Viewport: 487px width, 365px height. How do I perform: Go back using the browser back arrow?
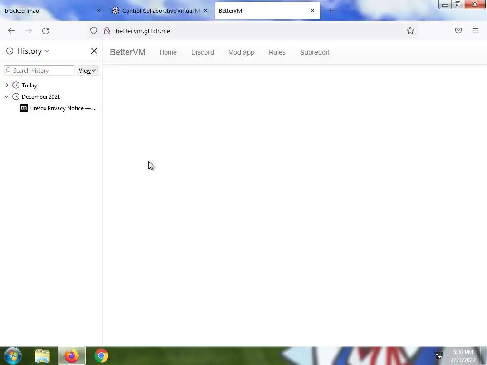point(11,31)
